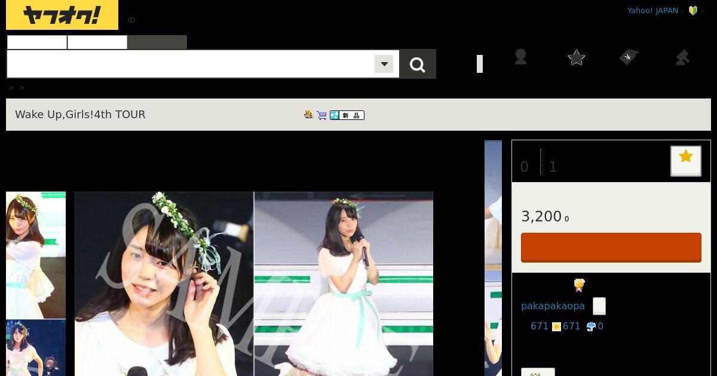Click the Yahoo Auctions yellow logo
The width and height of the screenshot is (717, 376).
point(62,15)
